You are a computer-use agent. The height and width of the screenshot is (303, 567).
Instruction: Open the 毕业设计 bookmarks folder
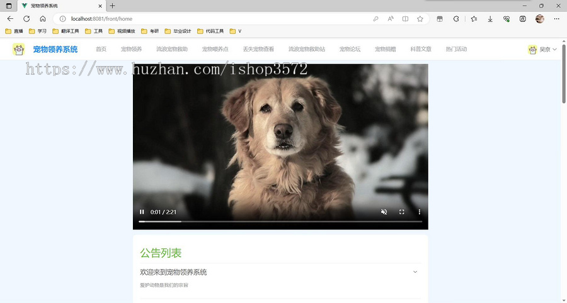point(178,31)
